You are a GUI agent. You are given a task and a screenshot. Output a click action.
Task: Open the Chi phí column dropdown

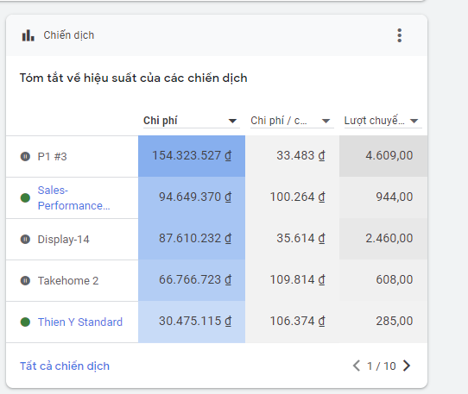click(x=232, y=121)
